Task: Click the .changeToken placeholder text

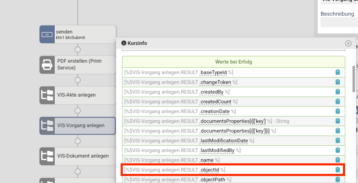Action: coord(215,82)
